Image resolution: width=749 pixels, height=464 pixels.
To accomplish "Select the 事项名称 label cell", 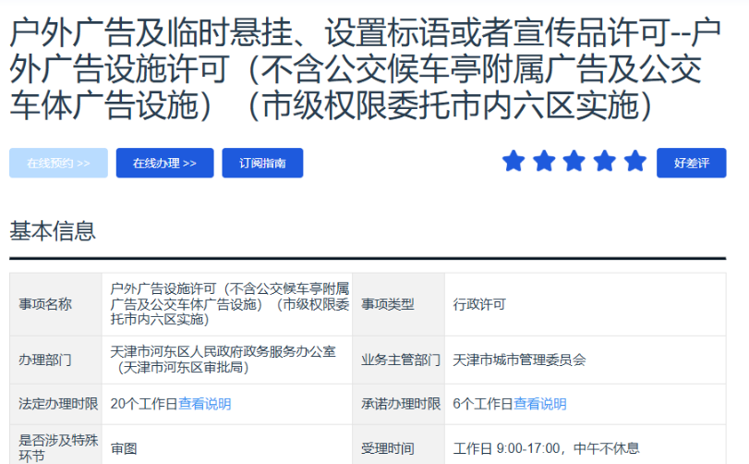I will [x=45, y=304].
